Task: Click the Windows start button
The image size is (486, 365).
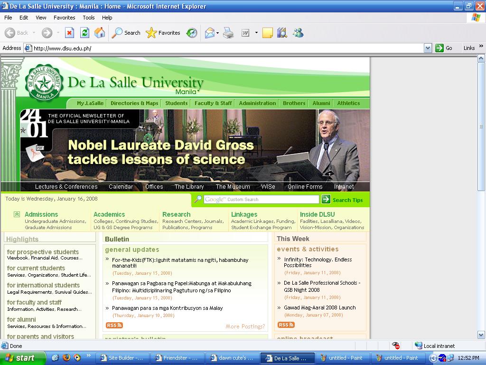Action: pos(23,358)
